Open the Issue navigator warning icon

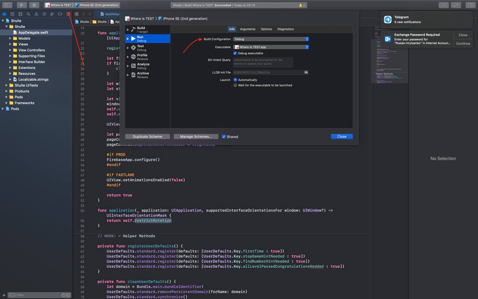point(36,14)
